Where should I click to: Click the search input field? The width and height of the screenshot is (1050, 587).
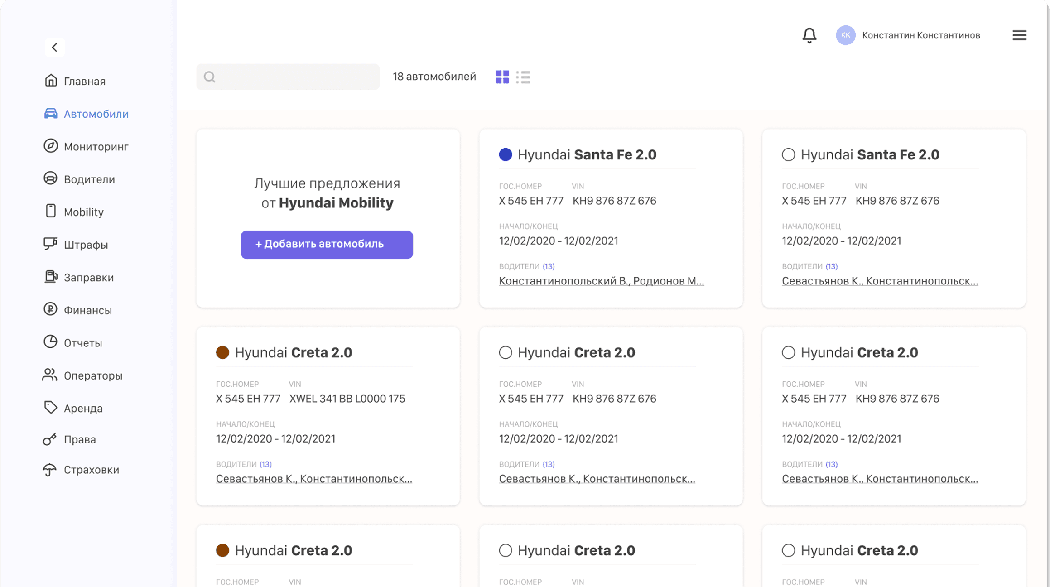(x=288, y=77)
